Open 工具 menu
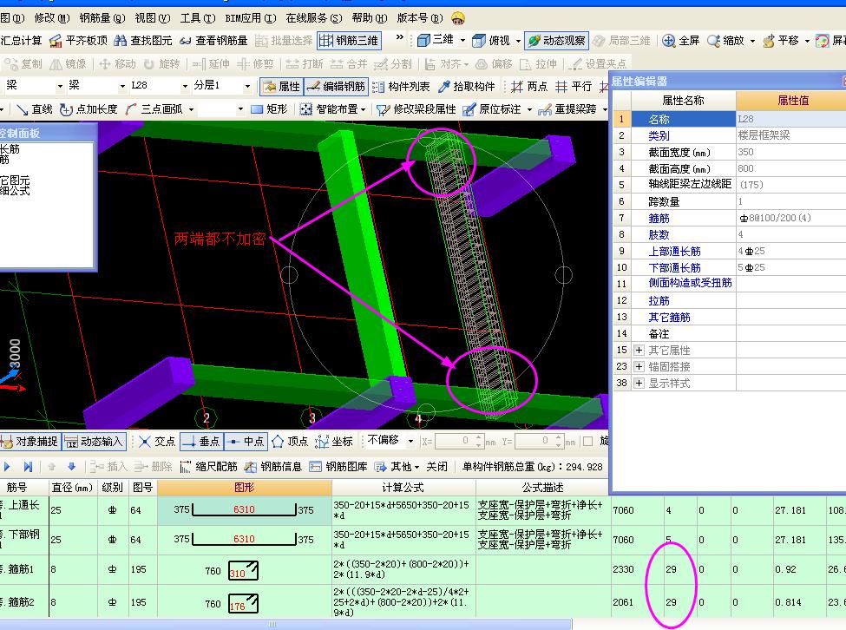 coord(198,18)
